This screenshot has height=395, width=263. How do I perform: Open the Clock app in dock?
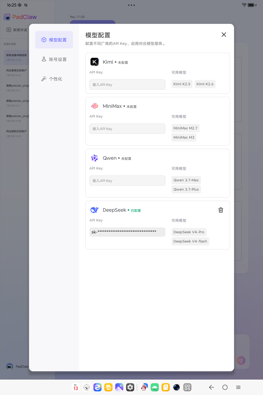pyautogui.click(x=86, y=387)
